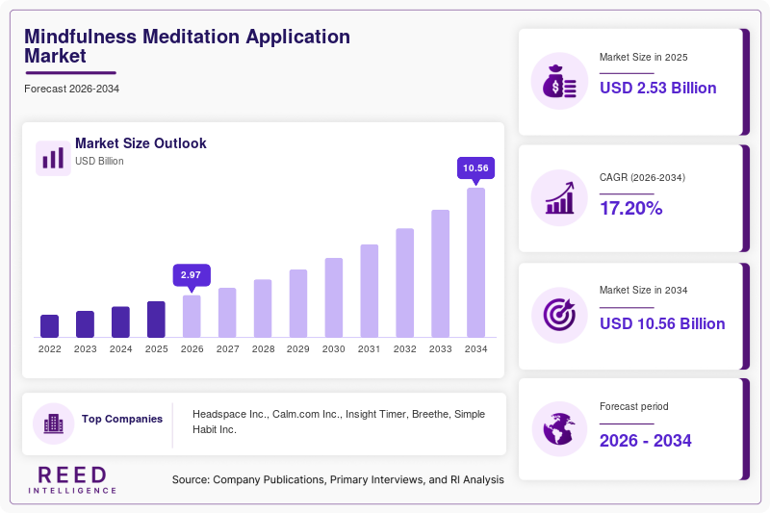Click the 2025 axis label
770x513 pixels.
point(156,349)
